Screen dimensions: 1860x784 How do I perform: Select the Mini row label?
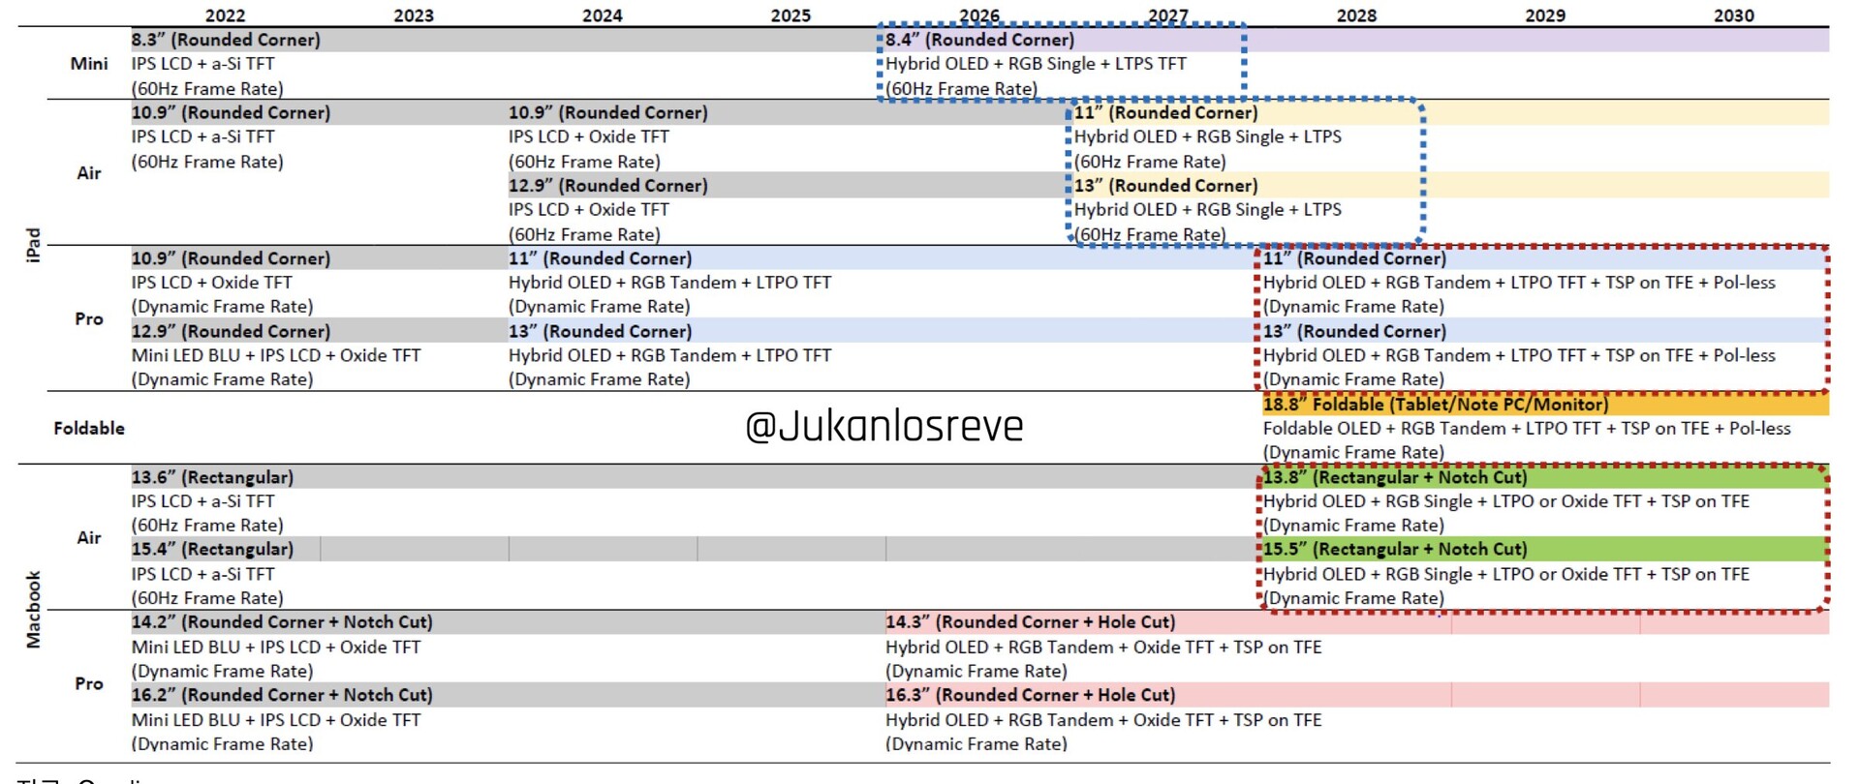tap(89, 64)
